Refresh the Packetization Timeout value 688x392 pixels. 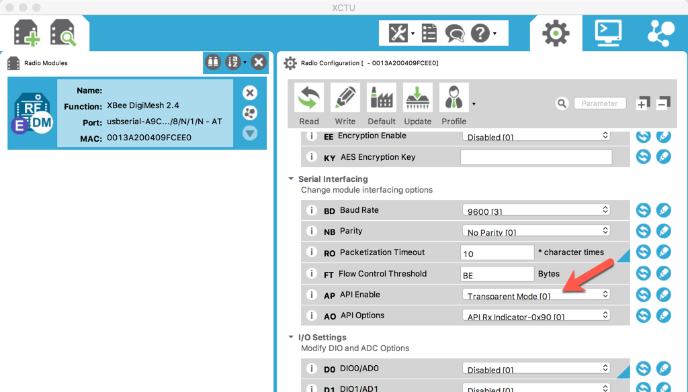click(643, 252)
